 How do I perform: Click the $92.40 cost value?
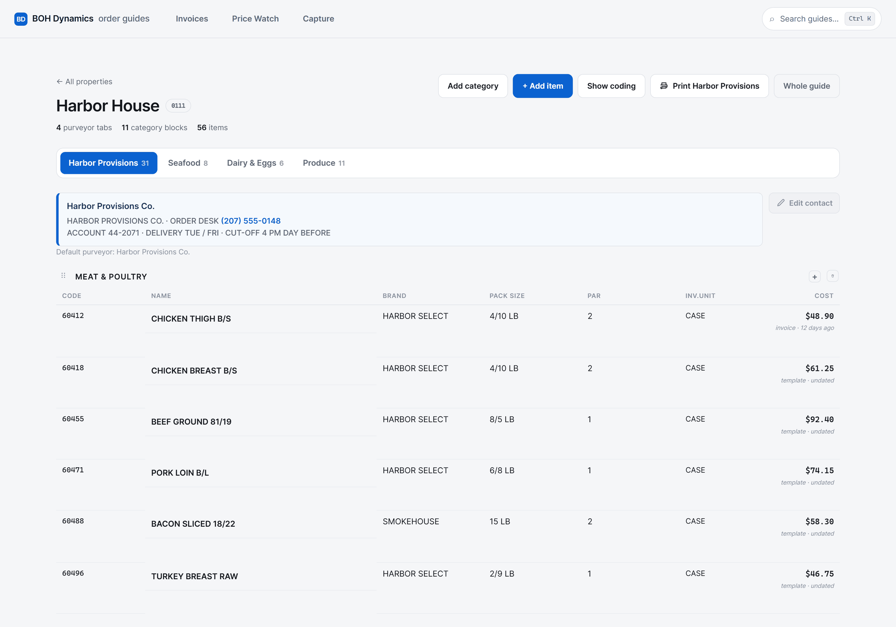click(x=819, y=419)
